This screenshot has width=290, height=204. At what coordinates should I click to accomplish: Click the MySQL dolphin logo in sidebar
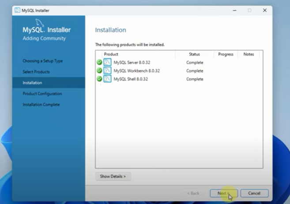39,23
